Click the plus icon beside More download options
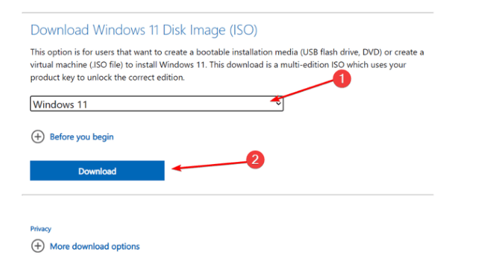497x273 pixels. point(36,247)
